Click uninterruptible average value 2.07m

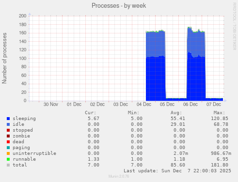(181, 153)
